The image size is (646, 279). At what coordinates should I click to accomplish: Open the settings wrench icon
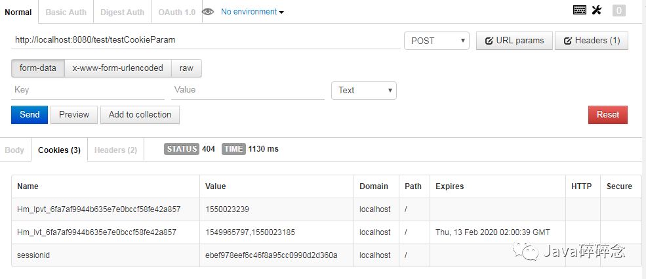click(x=596, y=10)
